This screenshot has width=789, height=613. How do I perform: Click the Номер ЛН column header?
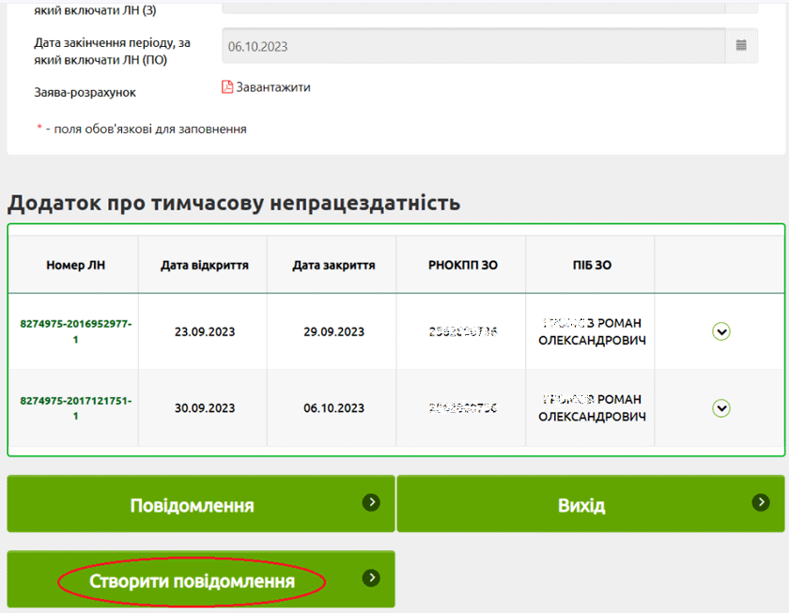coord(75,265)
